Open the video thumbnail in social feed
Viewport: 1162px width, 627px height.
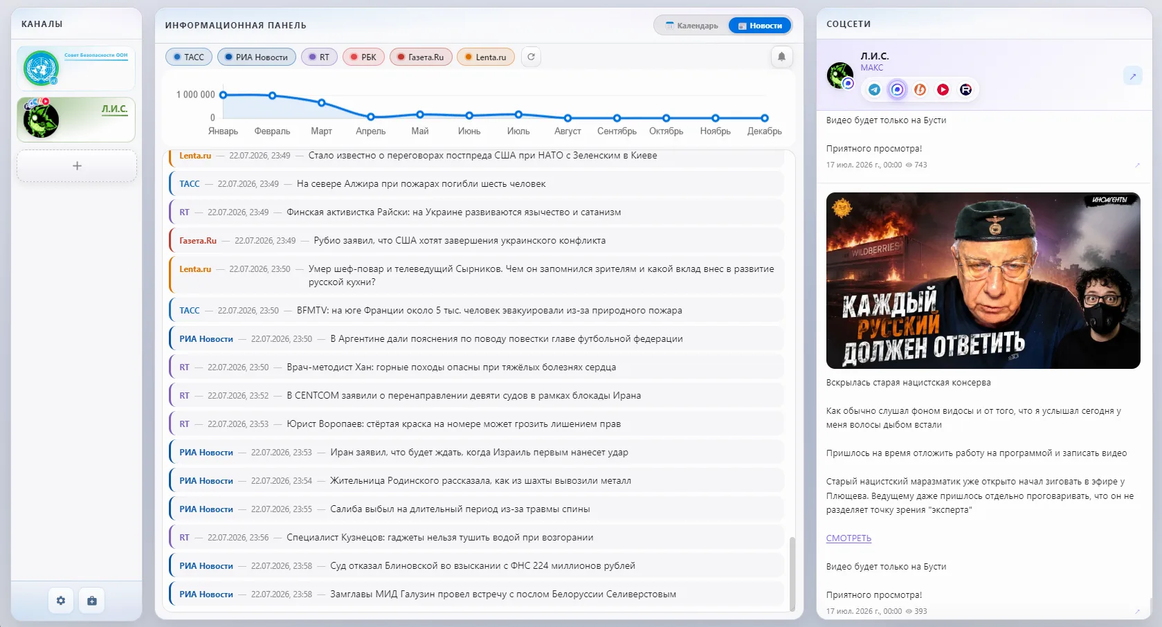coord(983,280)
